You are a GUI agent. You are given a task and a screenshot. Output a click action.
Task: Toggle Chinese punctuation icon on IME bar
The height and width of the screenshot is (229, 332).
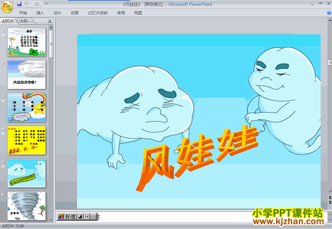tap(86, 217)
